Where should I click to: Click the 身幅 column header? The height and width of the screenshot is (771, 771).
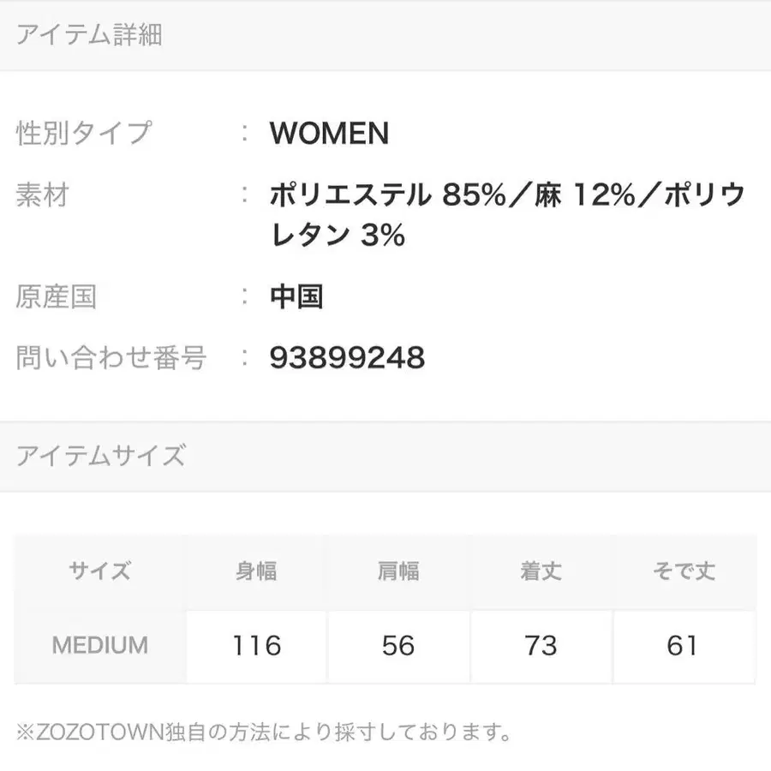coord(256,571)
